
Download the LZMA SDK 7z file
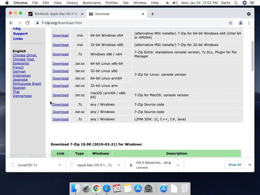[x=60, y=119]
